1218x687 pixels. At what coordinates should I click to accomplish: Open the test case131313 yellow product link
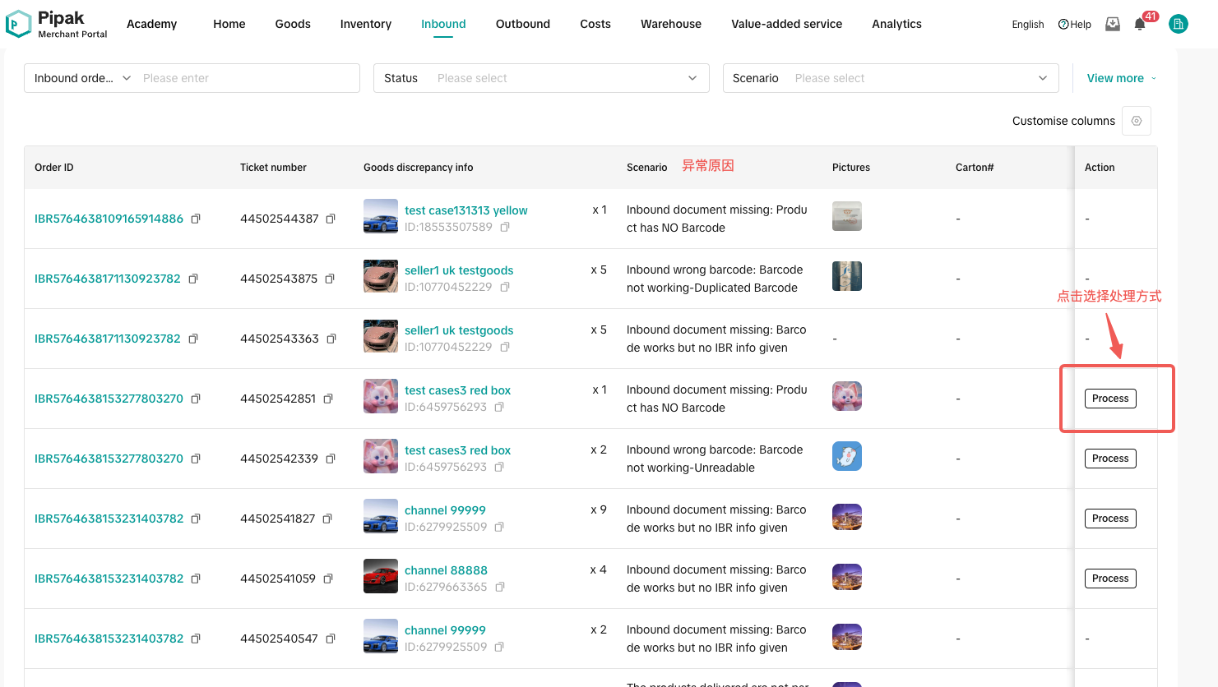point(465,210)
